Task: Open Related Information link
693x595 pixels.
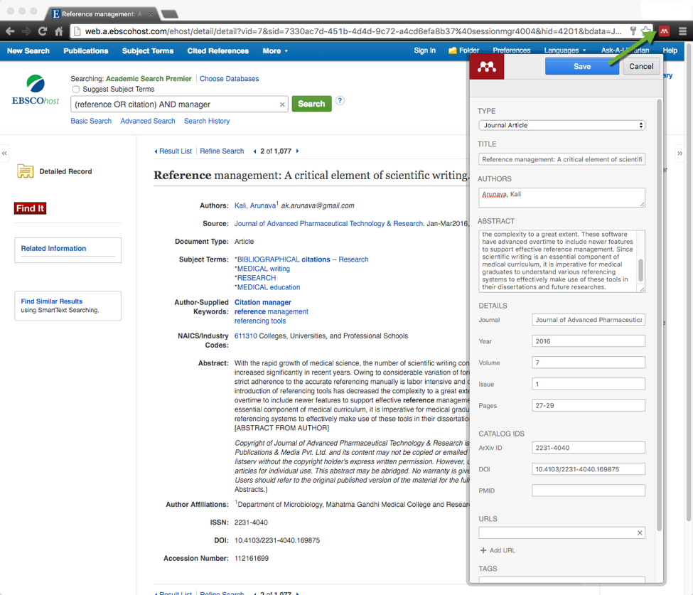Action: (53, 248)
